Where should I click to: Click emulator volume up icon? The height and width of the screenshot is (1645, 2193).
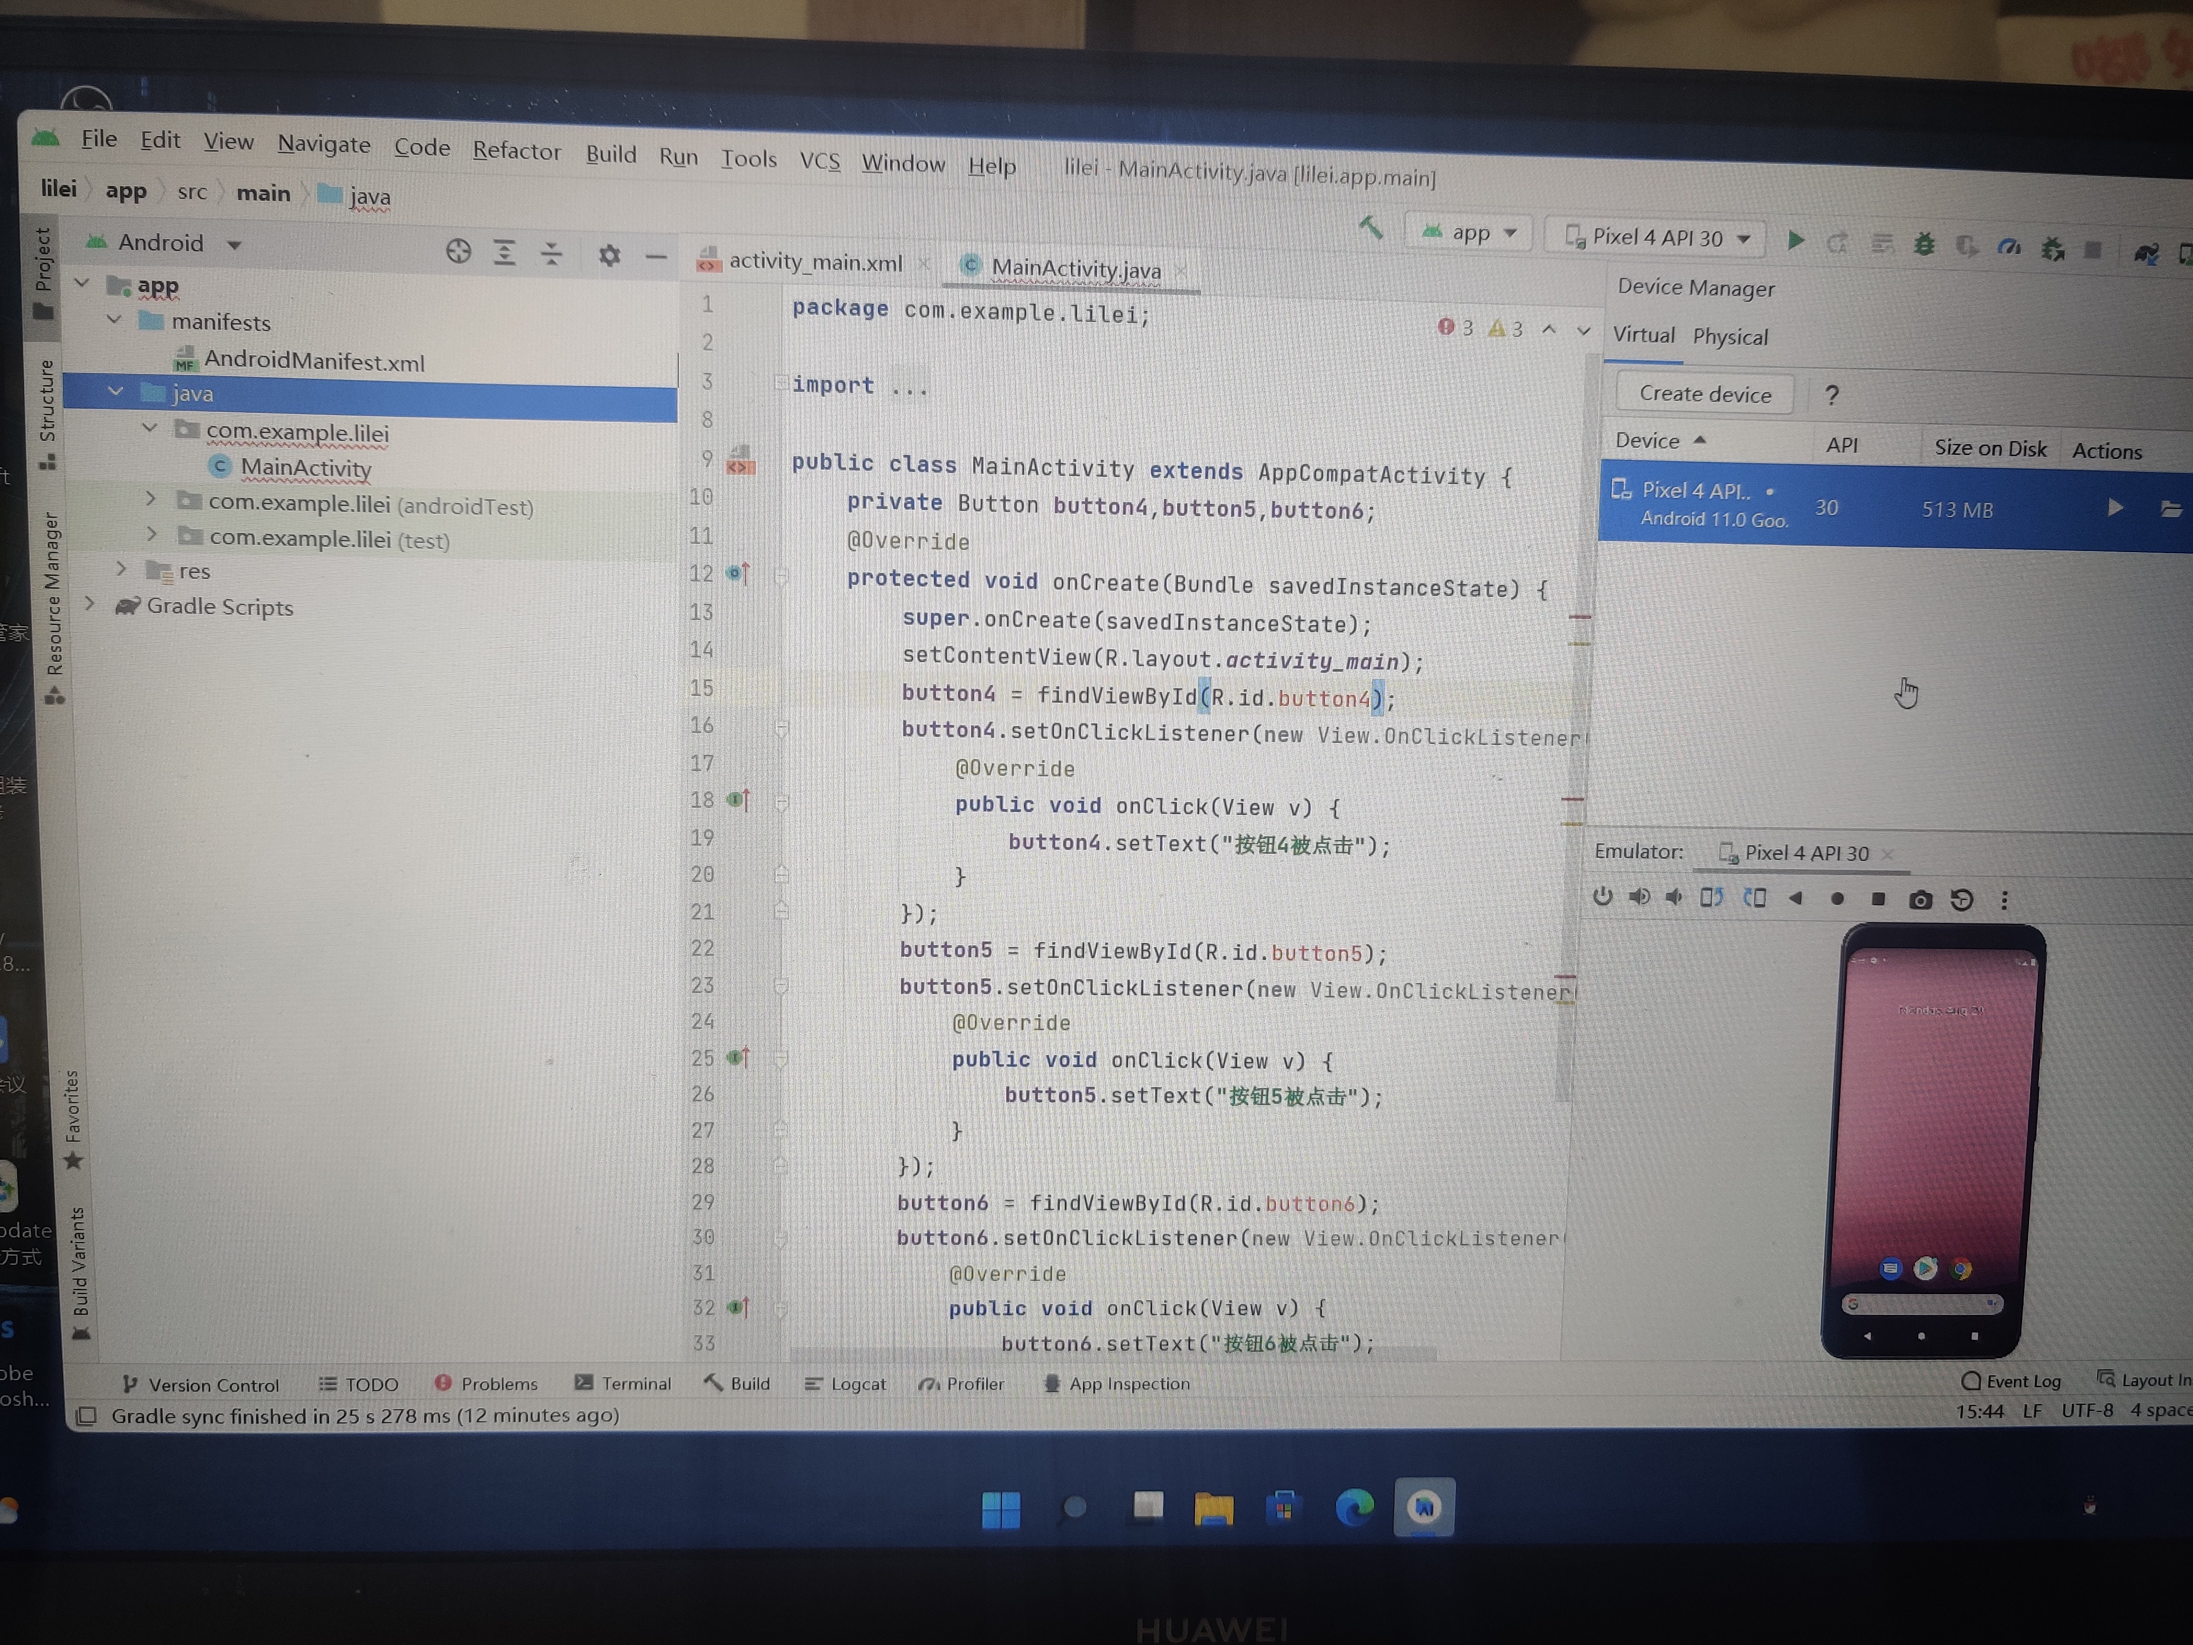point(1639,898)
